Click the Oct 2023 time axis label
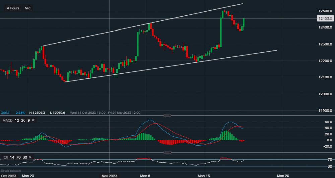The height and width of the screenshot is (178, 335). 8,175
